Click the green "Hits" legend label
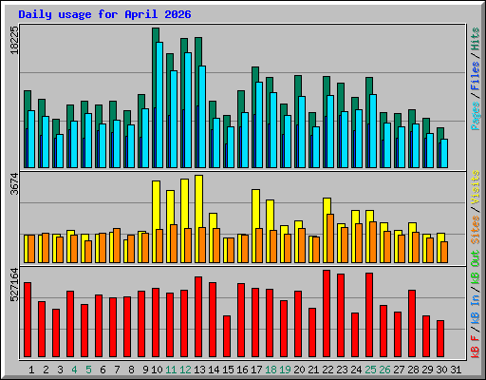Screen dimensions: 486x380 pos(475,39)
